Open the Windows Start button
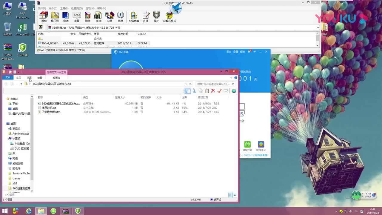 (5, 211)
